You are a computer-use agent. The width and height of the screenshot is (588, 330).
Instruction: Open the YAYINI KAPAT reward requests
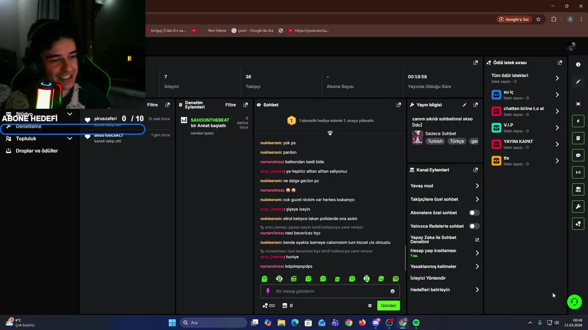[526, 144]
